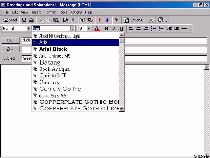Screen dimensions: 210x158
Task: Click the grayed font style A icon
Action: pos(151,20)
